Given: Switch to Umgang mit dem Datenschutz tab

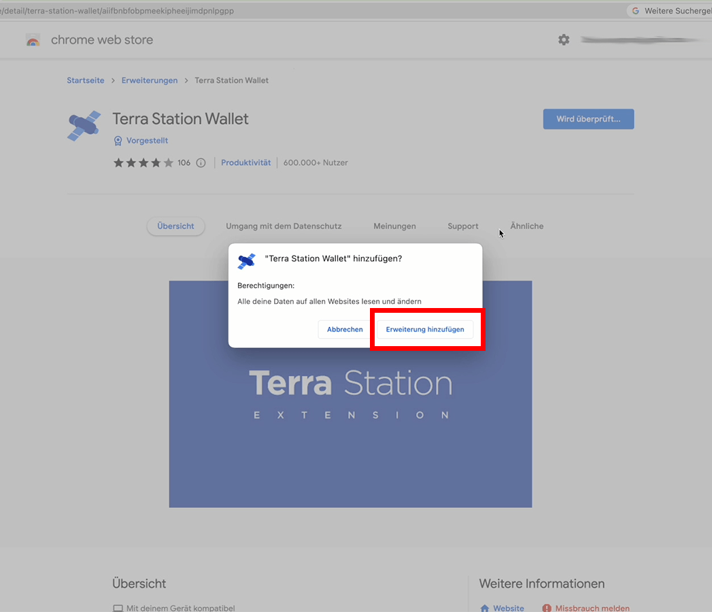Looking at the screenshot, I should (284, 226).
